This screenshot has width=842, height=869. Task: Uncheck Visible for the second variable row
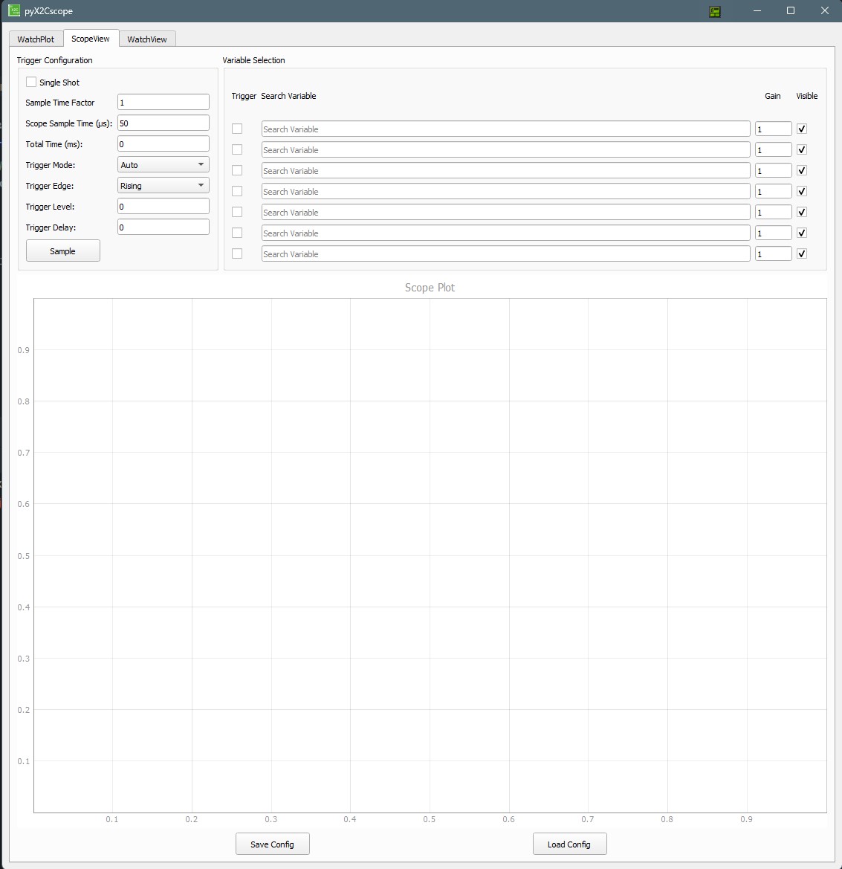[x=802, y=149]
